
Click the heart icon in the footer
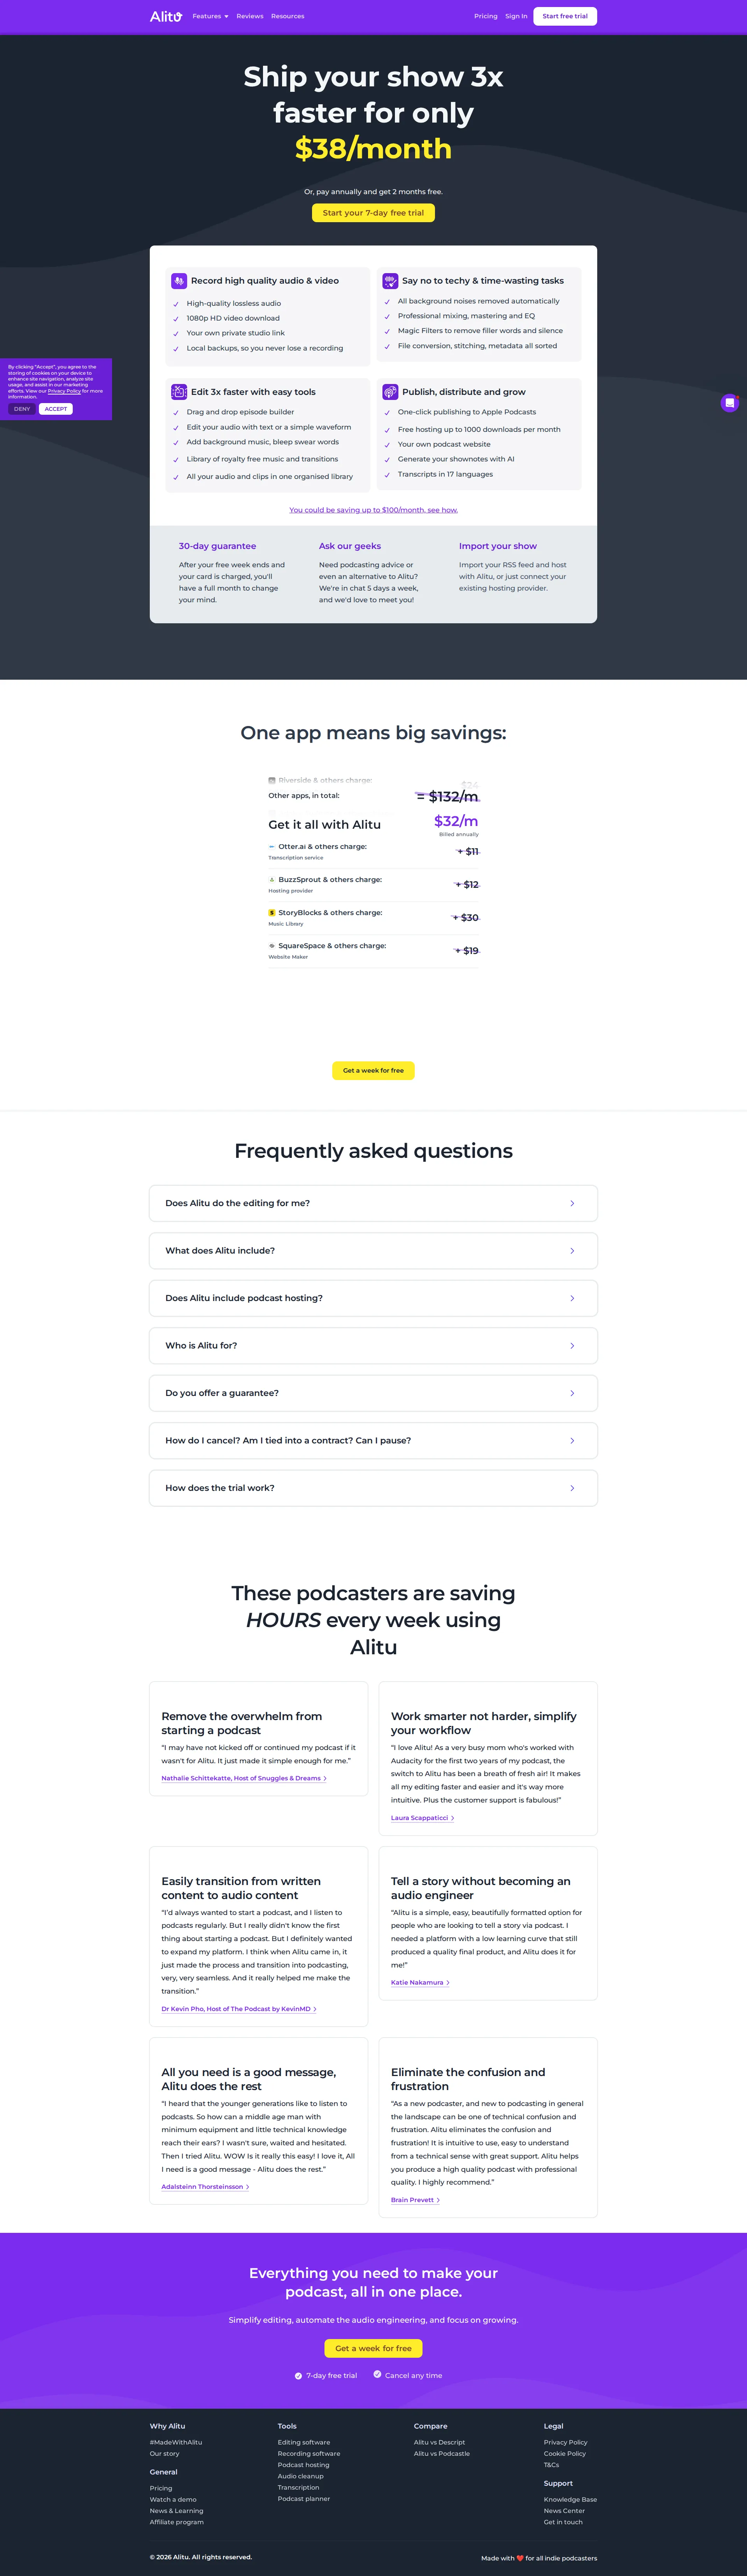click(x=521, y=2558)
